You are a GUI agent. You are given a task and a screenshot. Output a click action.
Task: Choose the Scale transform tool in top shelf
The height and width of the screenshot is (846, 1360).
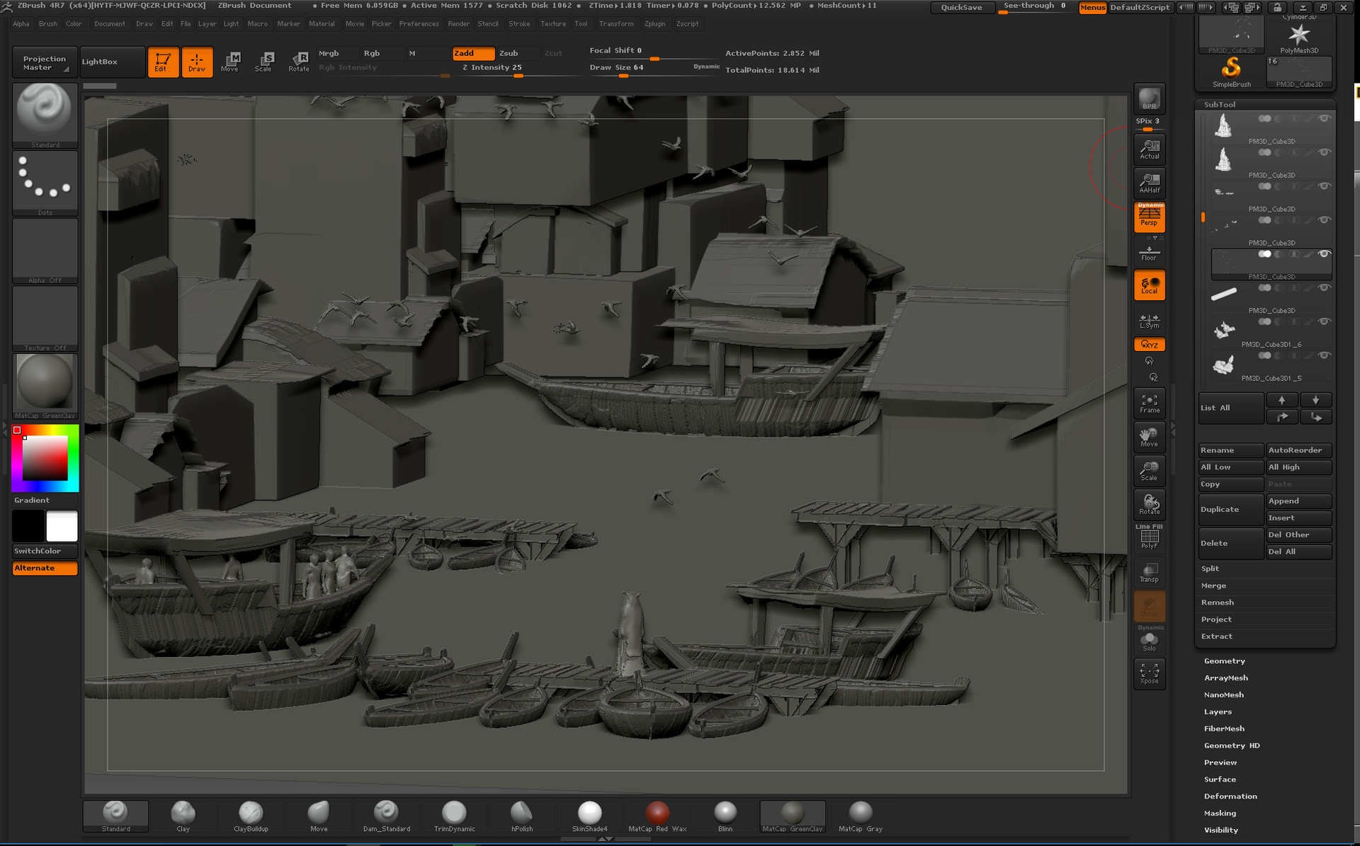[x=263, y=62]
